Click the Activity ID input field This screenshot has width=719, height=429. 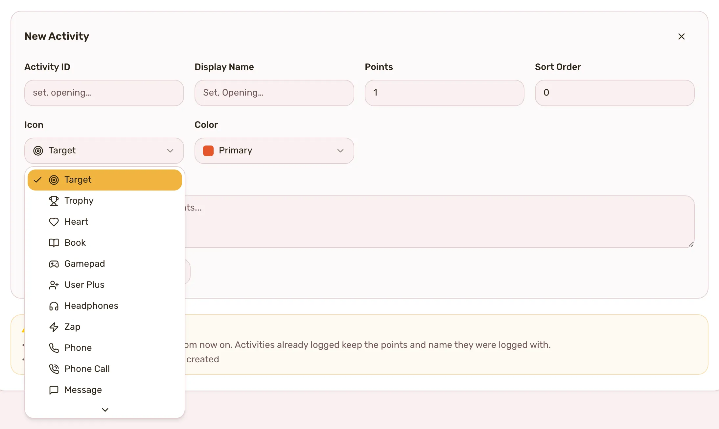(104, 93)
